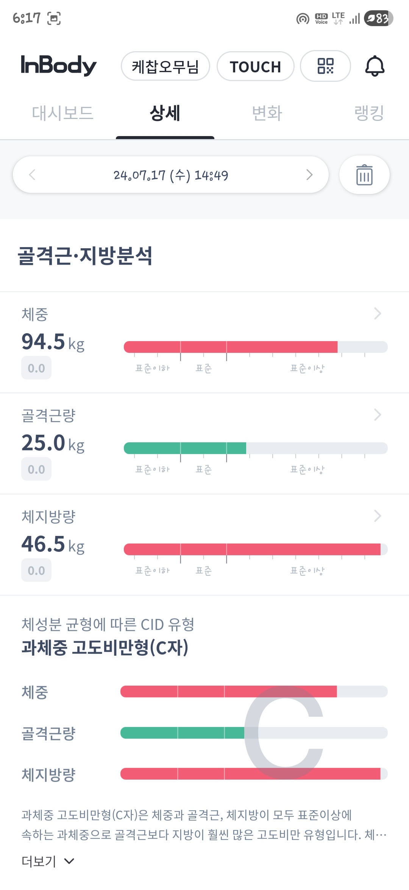409x890 pixels.
Task: Delete this record with the trash icon
Action: 364,175
